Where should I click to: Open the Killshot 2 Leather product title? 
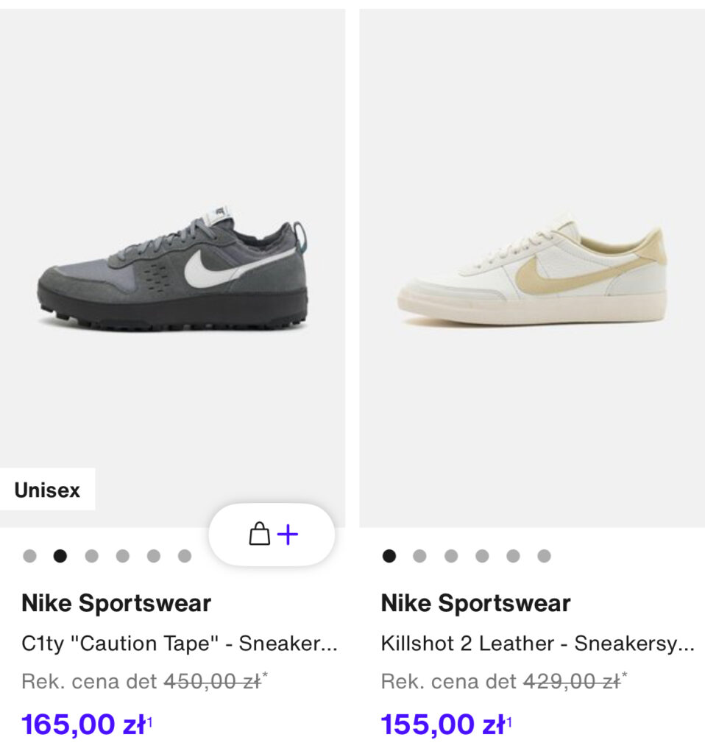(537, 644)
